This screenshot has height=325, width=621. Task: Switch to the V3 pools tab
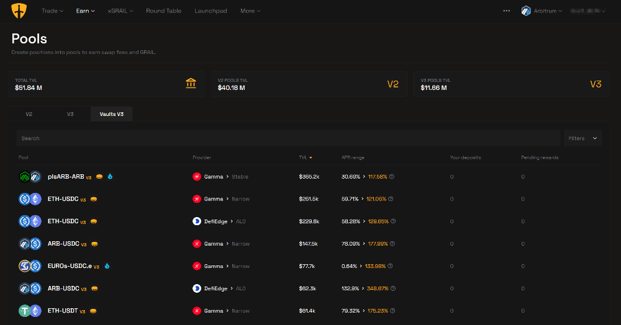(70, 114)
